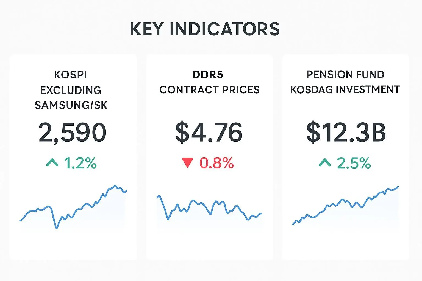The height and width of the screenshot is (281, 422).
Task: Open the Pension Fund investment sparkline chart
Action: tap(345, 206)
